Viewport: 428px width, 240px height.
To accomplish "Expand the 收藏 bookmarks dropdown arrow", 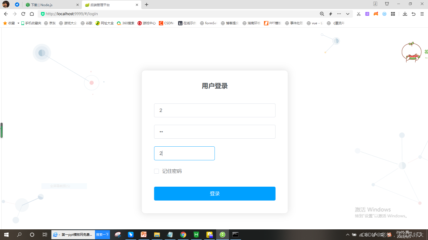I will coord(18,23).
